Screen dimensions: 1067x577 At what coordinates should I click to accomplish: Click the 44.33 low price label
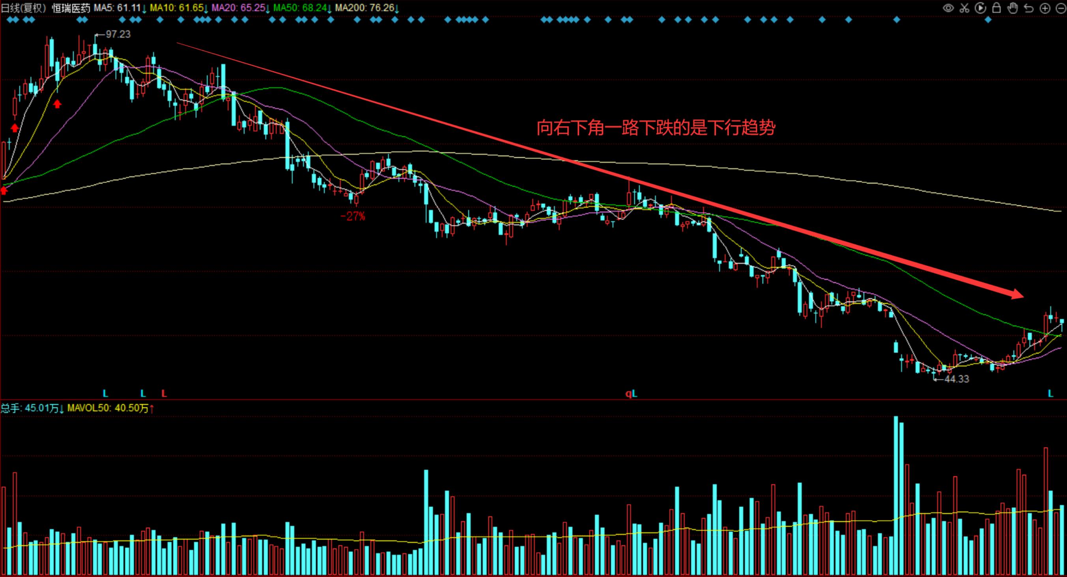(x=956, y=379)
